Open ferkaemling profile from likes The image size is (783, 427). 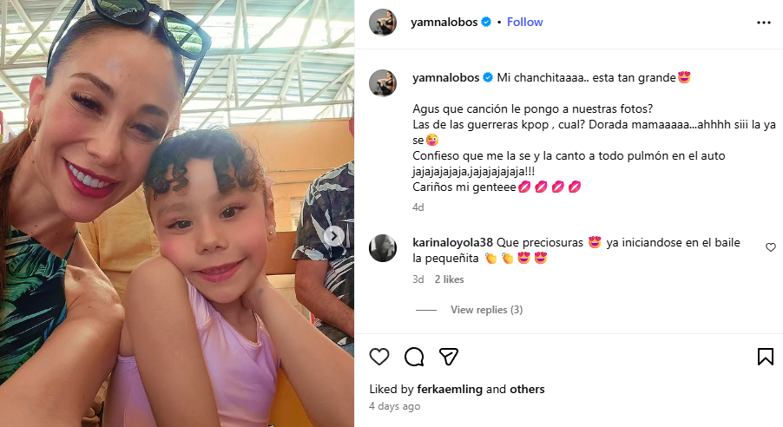pyautogui.click(x=450, y=389)
